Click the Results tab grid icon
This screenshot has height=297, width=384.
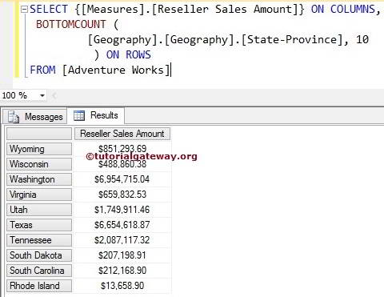[x=79, y=115]
